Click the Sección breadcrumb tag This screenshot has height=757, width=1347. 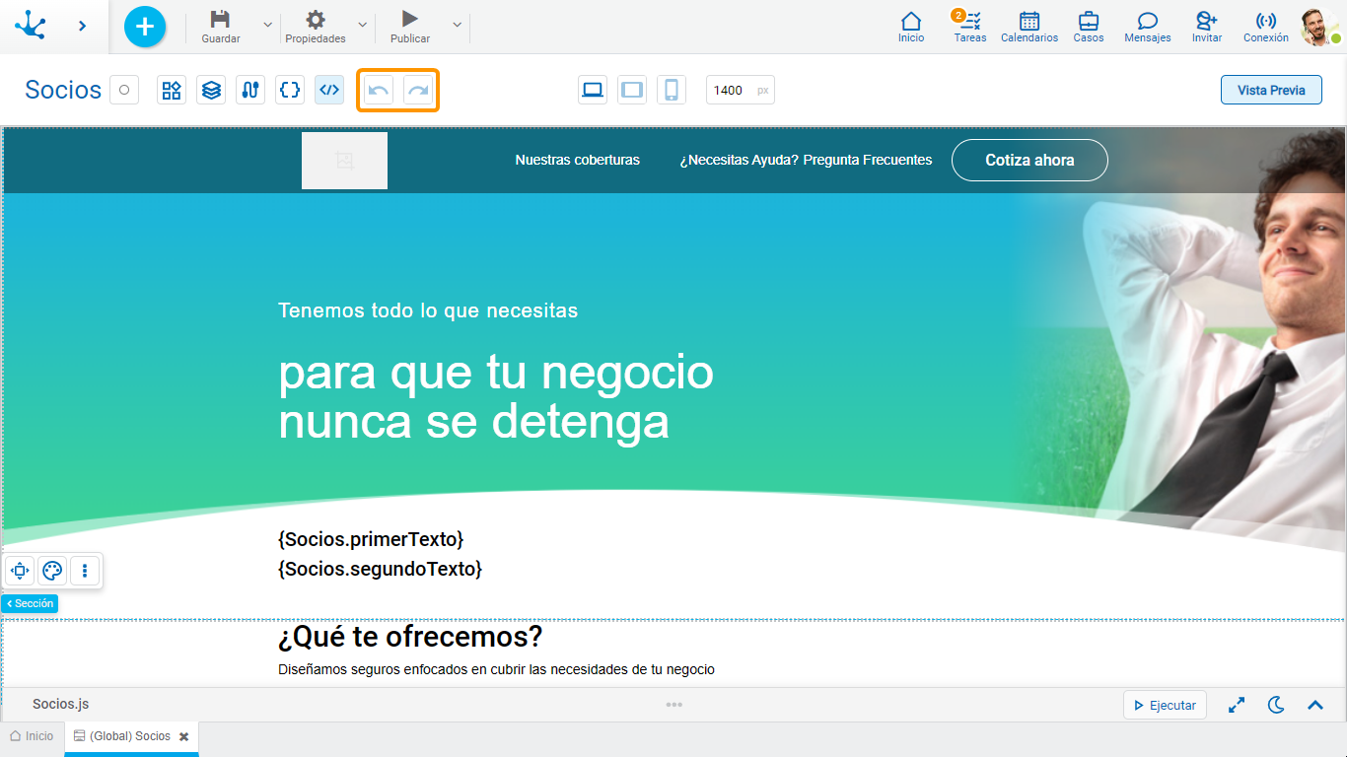(x=30, y=603)
